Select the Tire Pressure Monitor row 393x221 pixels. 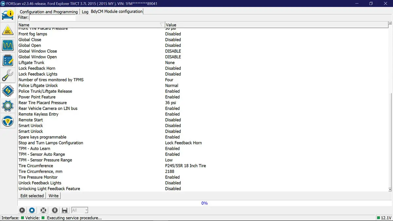(202, 177)
